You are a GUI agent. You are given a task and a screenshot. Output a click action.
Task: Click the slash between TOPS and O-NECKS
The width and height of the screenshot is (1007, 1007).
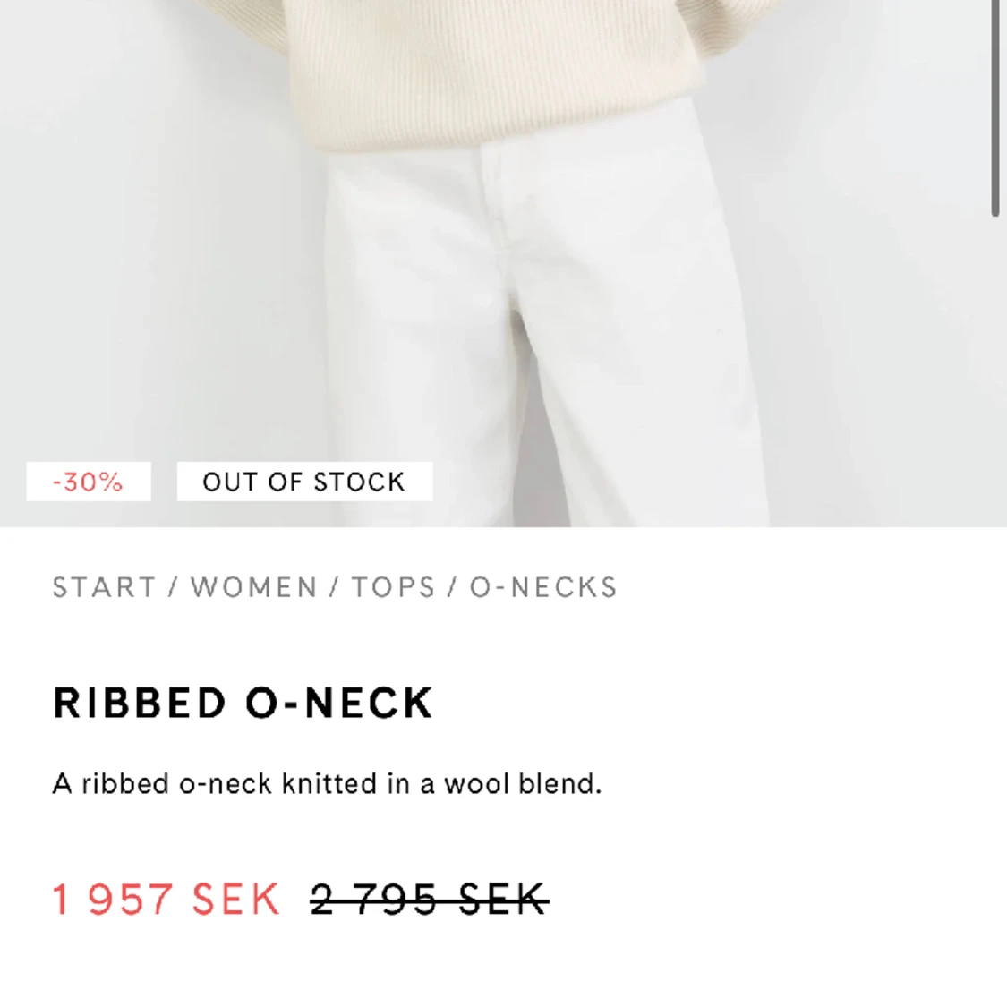coord(452,587)
